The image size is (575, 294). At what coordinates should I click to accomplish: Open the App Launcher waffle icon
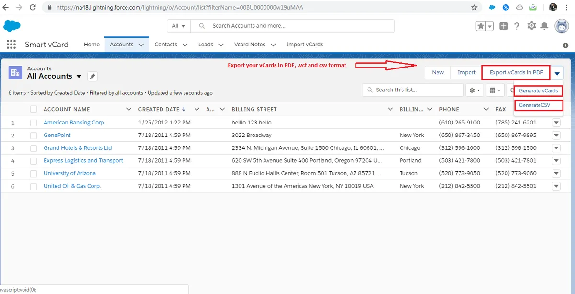tap(11, 45)
